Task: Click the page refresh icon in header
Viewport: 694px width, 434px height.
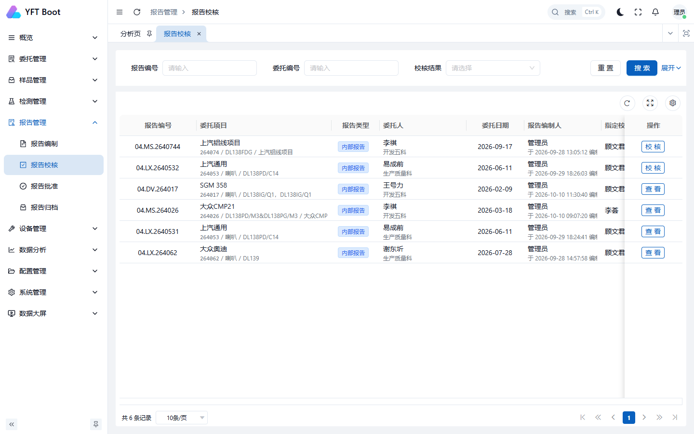Action: click(x=137, y=12)
